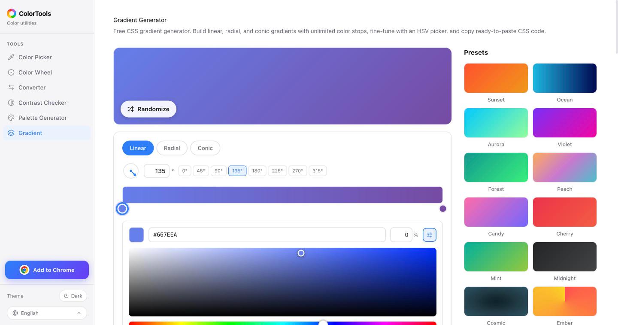Select the Ember preset gradient
The width and height of the screenshot is (618, 325).
tap(565, 301)
